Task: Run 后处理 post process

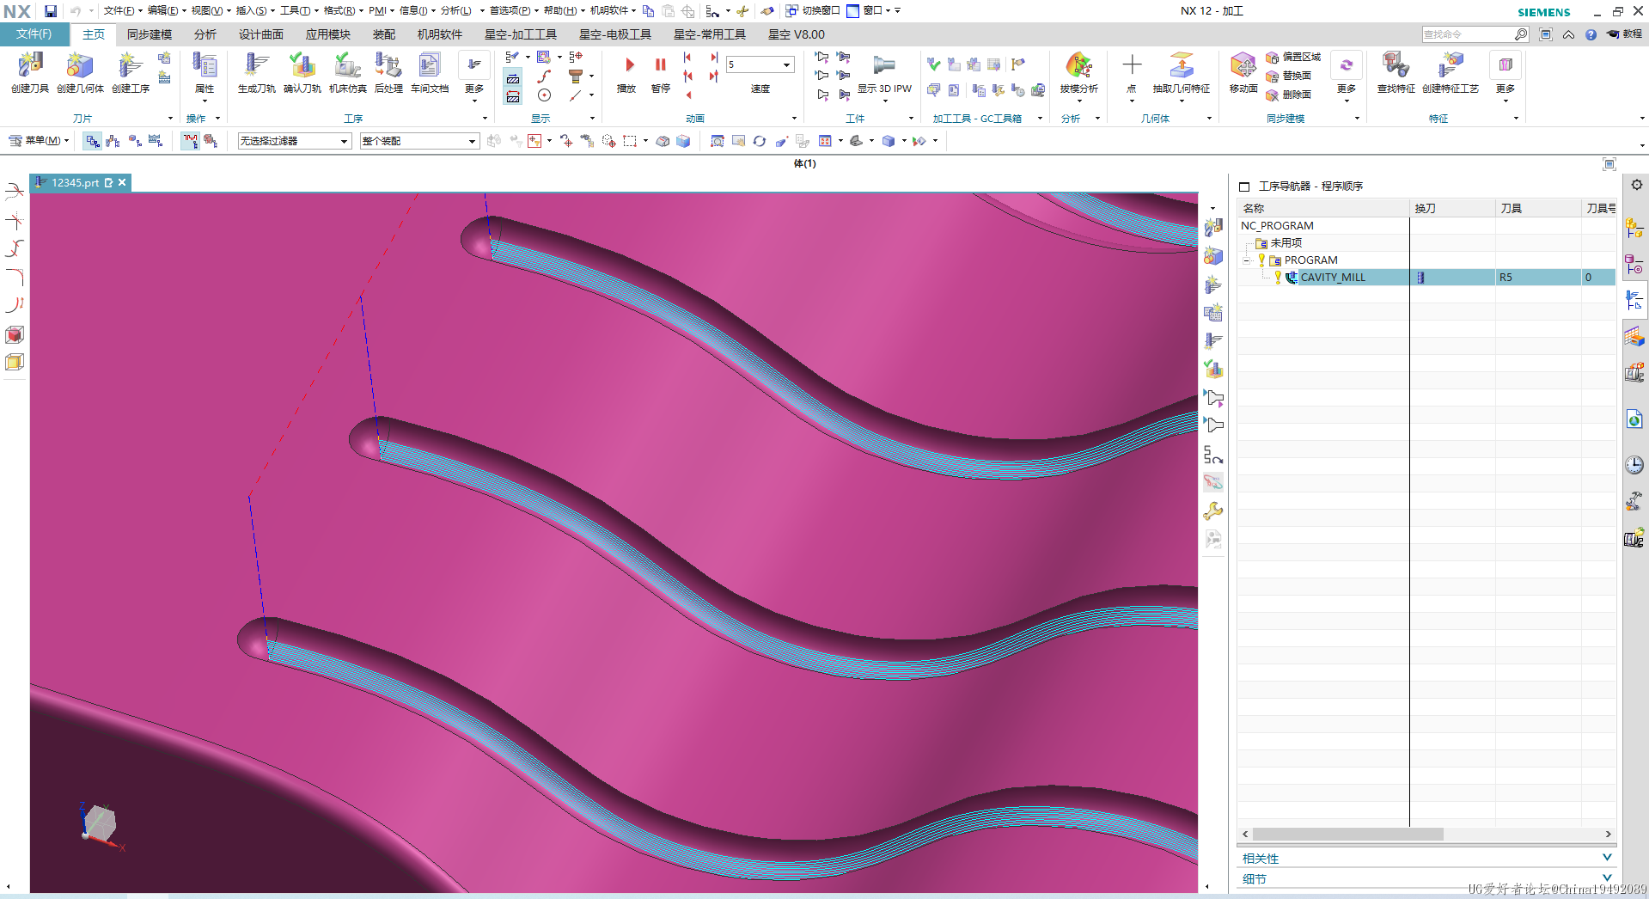Action: coord(388,72)
